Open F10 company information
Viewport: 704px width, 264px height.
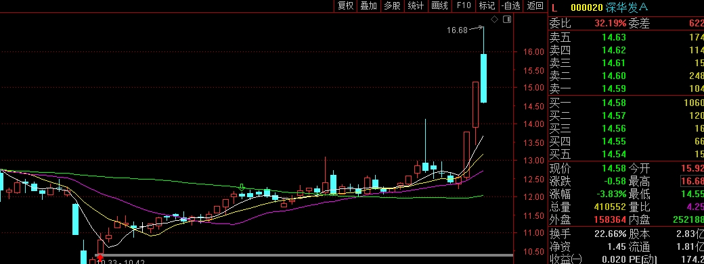(463, 6)
